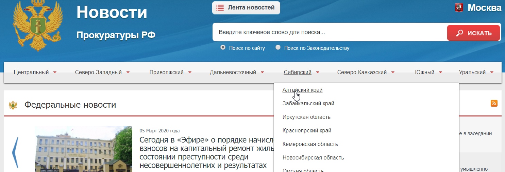Click the red ИСКАТЬ search button
The height and width of the screenshot is (172, 505).
473,33
